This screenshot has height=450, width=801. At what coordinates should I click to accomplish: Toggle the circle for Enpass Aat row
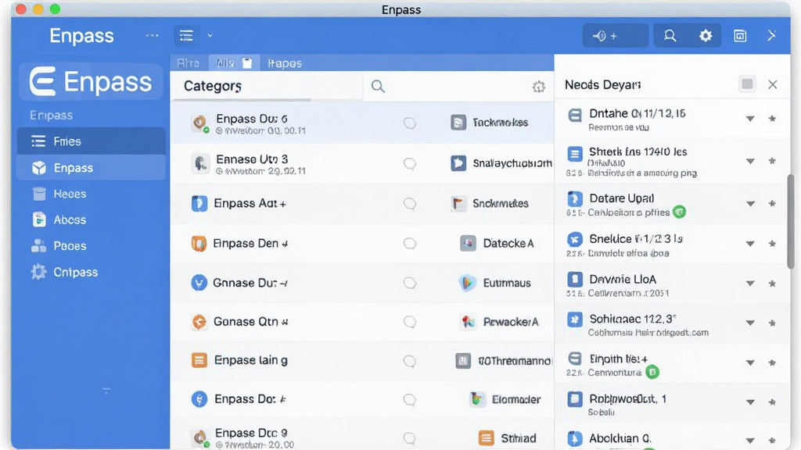[410, 204]
